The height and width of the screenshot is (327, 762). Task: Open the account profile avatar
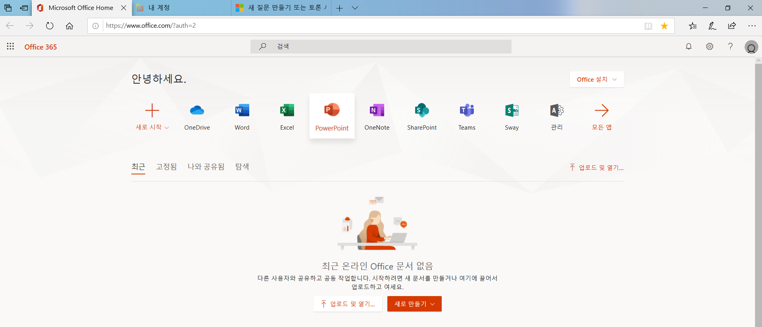coord(751,47)
